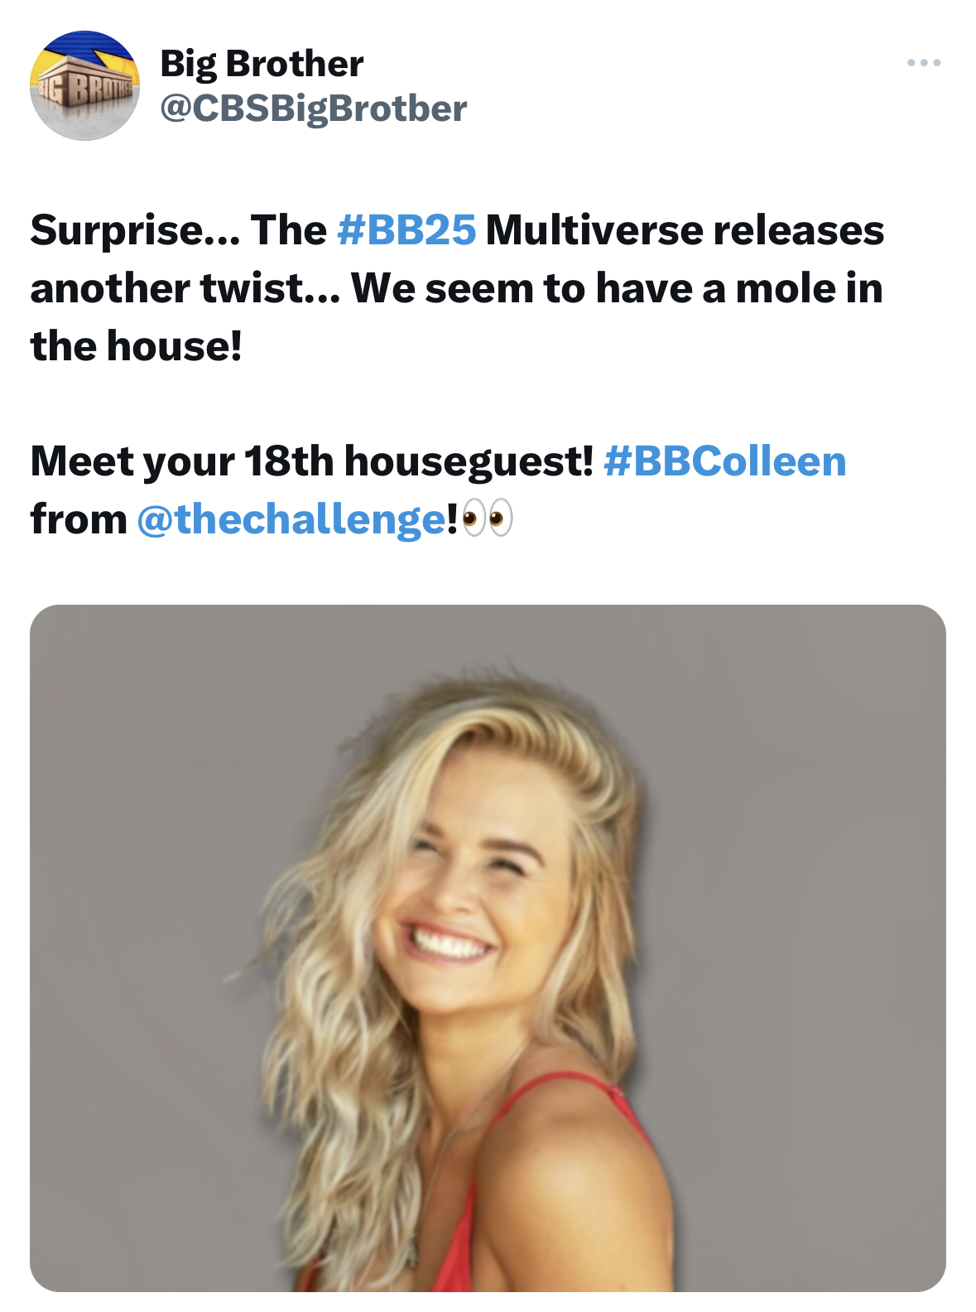Follow the #BB25 hashtag
Image resolution: width=976 pixels, height=1312 pixels.
coord(406,229)
